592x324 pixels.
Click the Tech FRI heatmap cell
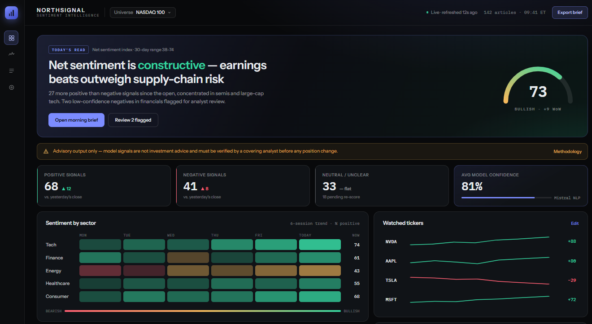[x=276, y=245]
